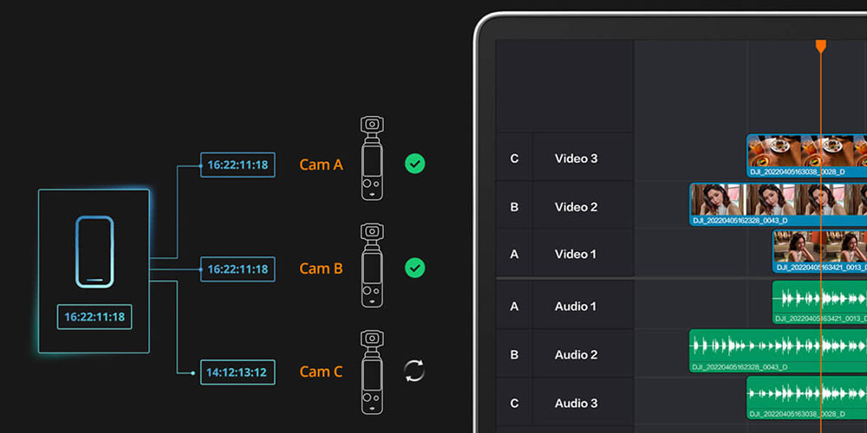Screen dimensions: 867x433
Task: Select the Video 3 track header
Action: pos(577,158)
